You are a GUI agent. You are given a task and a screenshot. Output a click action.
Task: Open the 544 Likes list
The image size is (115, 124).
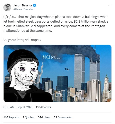[x=44, y=117]
